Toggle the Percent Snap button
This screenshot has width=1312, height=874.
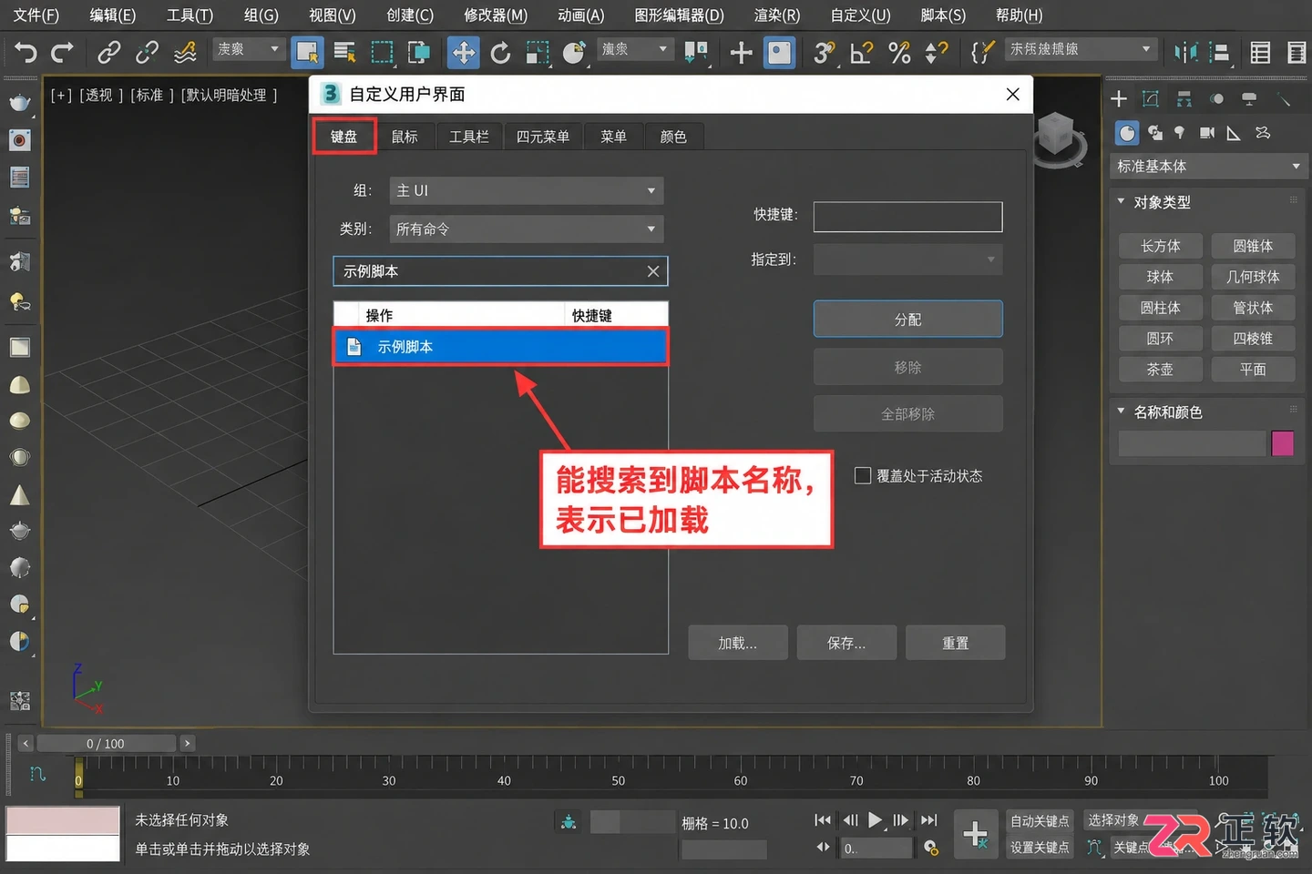[x=899, y=52]
